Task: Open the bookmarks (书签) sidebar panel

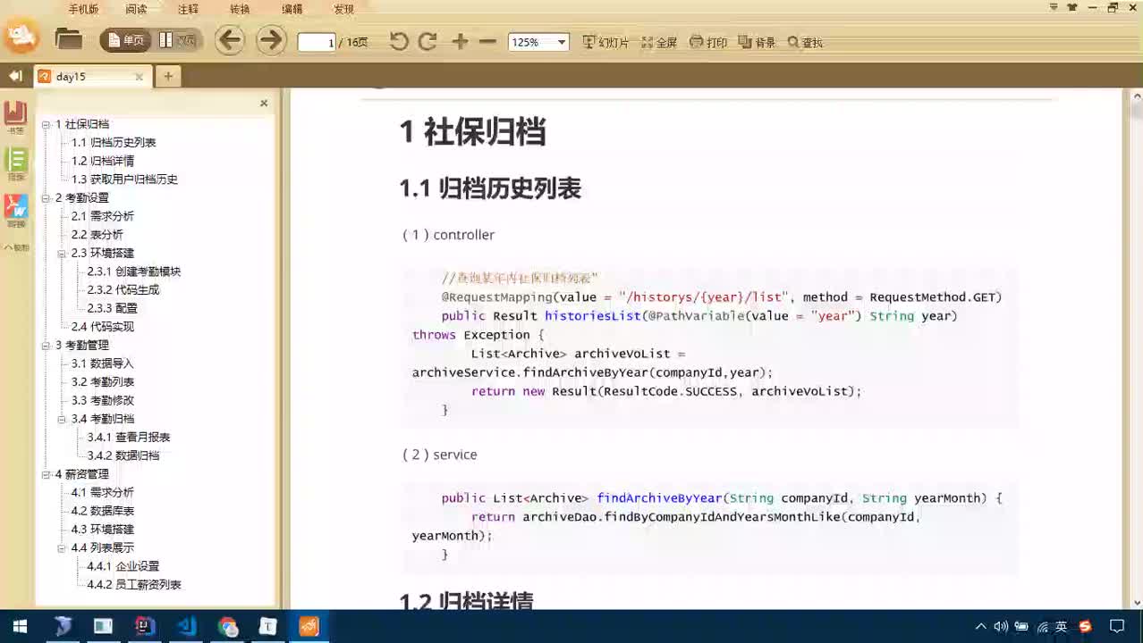Action: (16, 117)
